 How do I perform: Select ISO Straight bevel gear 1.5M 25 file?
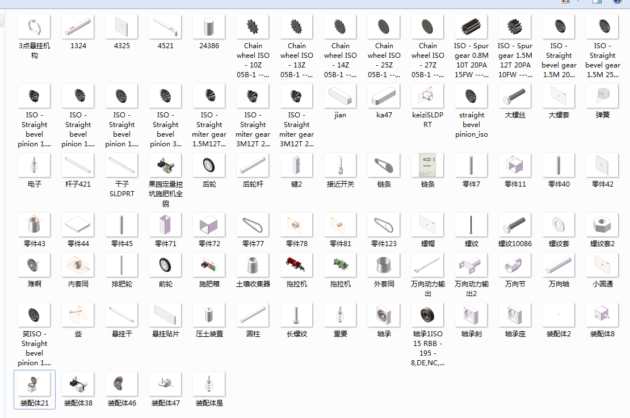[x=602, y=27]
